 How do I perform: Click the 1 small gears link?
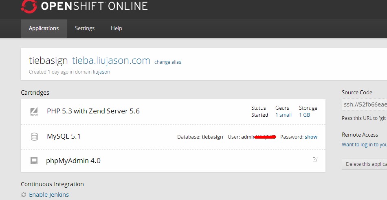point(284,115)
